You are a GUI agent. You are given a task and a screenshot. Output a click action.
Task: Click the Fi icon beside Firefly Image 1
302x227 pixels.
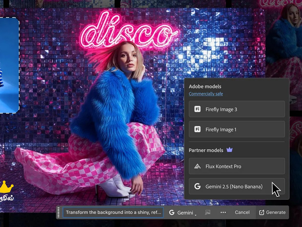coord(197,129)
